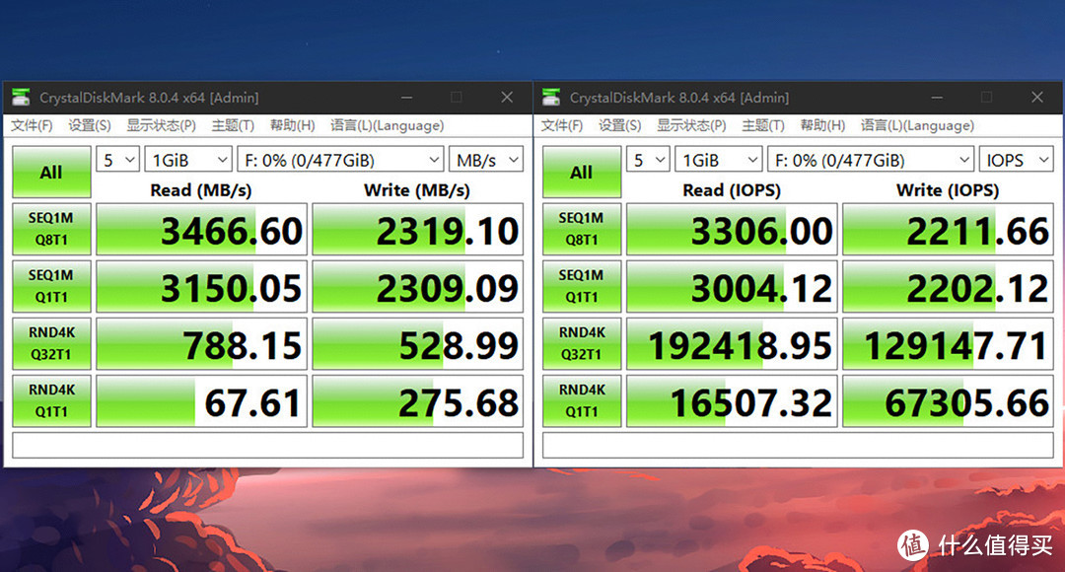Open 语言(L)(Language) menu in right window
Image resolution: width=1065 pixels, height=572 pixels.
[x=918, y=125]
